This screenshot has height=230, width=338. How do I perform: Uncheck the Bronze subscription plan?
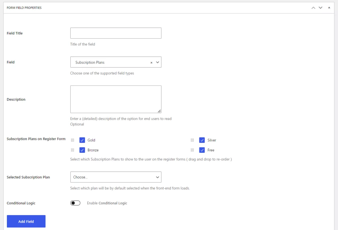[82, 150]
